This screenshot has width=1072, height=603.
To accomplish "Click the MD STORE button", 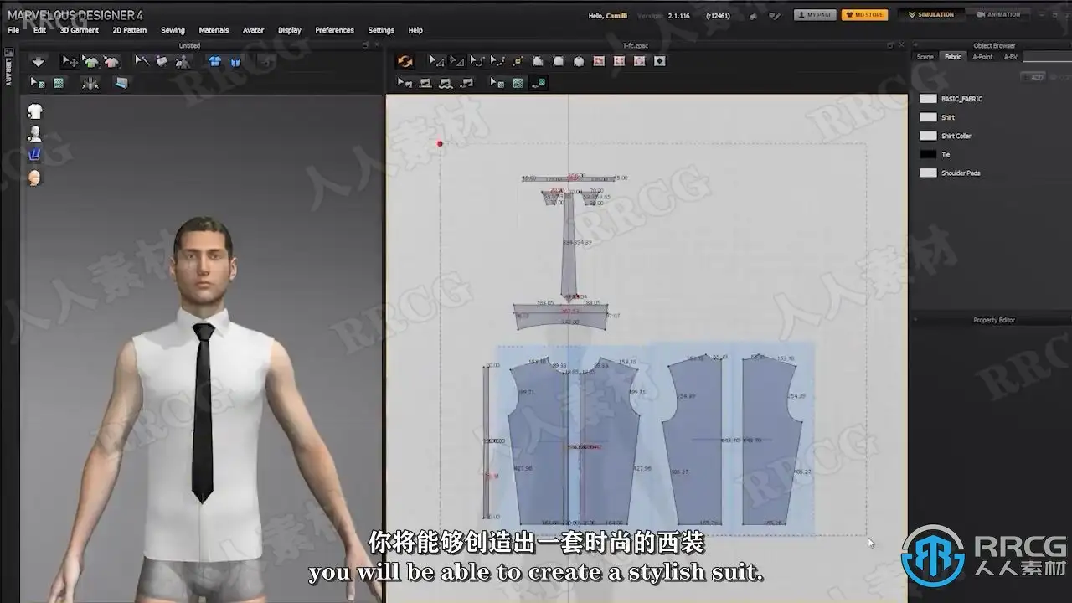I will (864, 15).
